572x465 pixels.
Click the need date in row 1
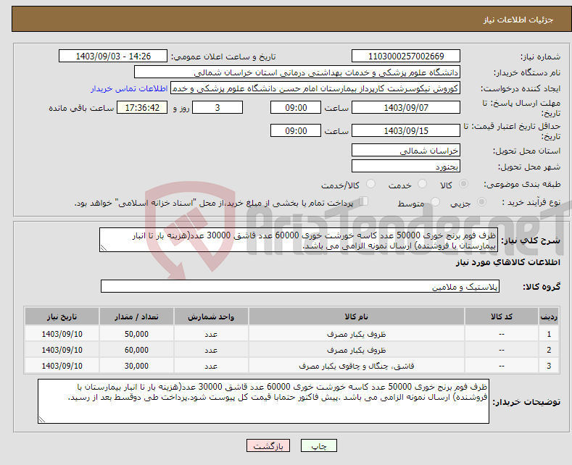pos(62,334)
